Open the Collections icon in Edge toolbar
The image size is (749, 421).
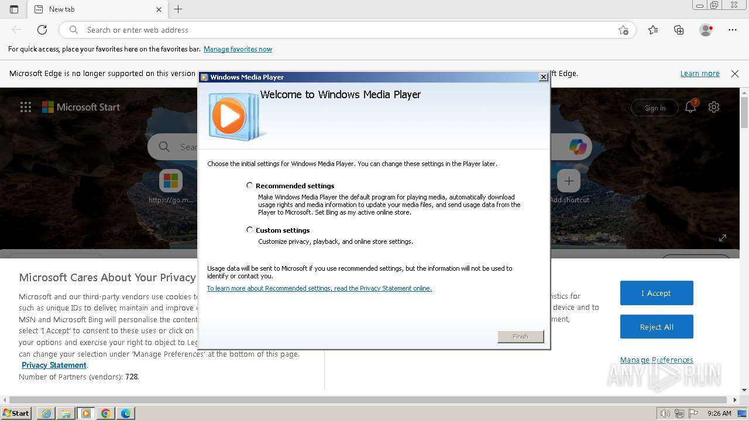679,30
